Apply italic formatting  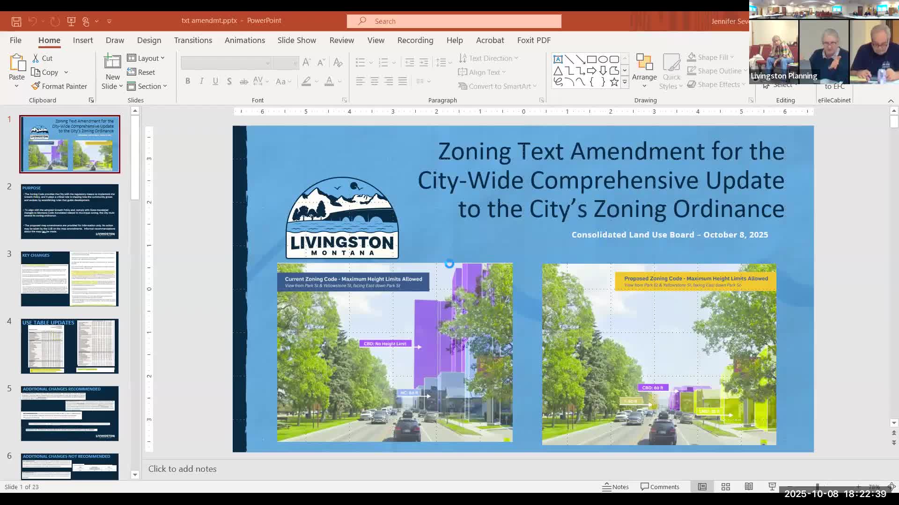[x=201, y=81]
